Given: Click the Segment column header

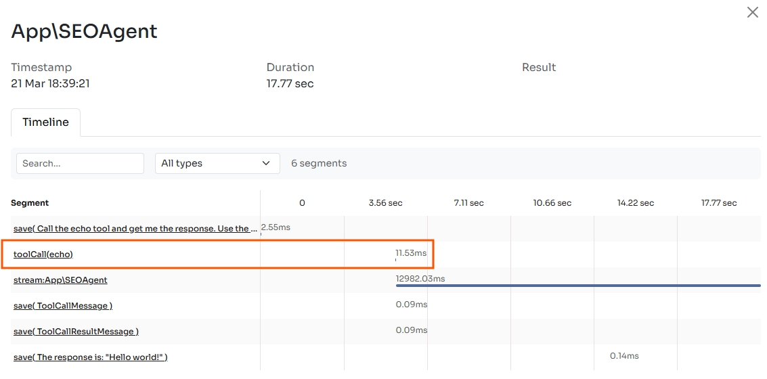Looking at the screenshot, I should 30,203.
